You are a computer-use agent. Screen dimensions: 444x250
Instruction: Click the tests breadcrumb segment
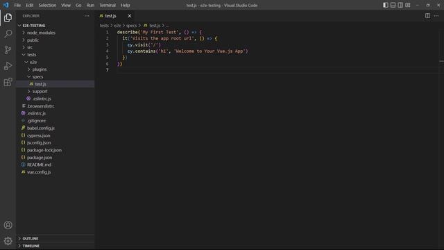(104, 26)
